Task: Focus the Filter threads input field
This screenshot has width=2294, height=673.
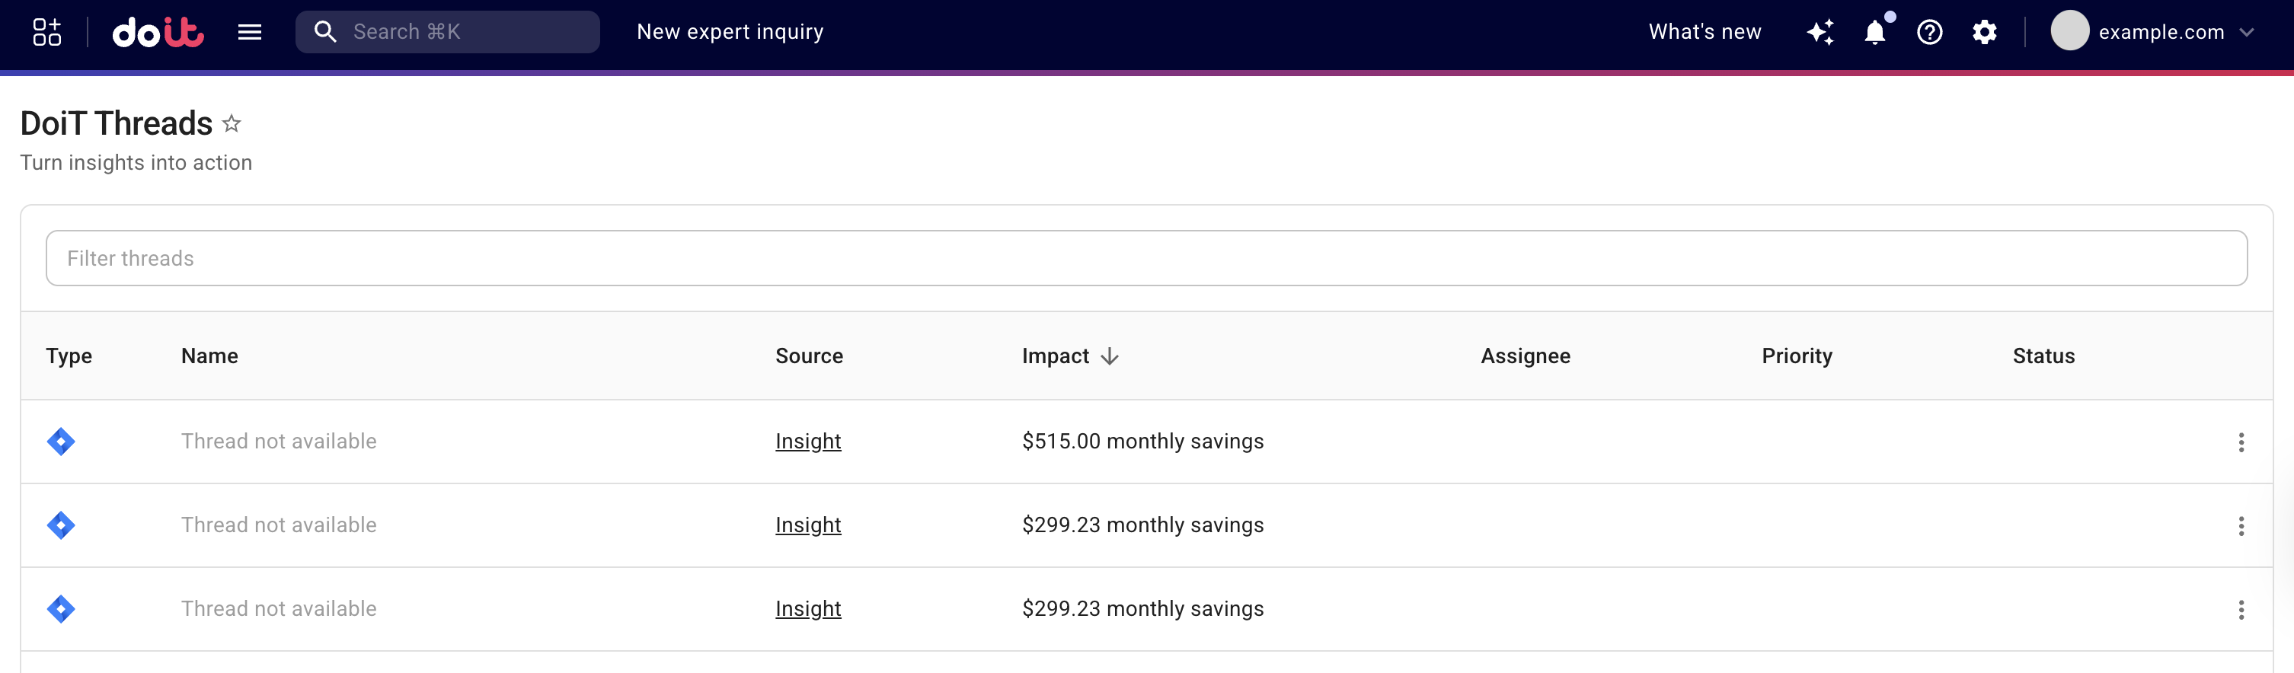Action: 1146,258
